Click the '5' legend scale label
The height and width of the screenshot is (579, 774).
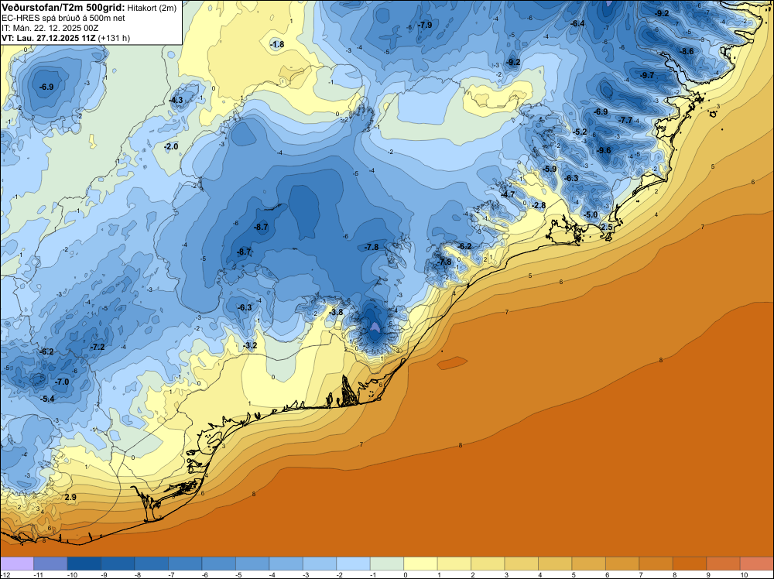tap(574, 575)
